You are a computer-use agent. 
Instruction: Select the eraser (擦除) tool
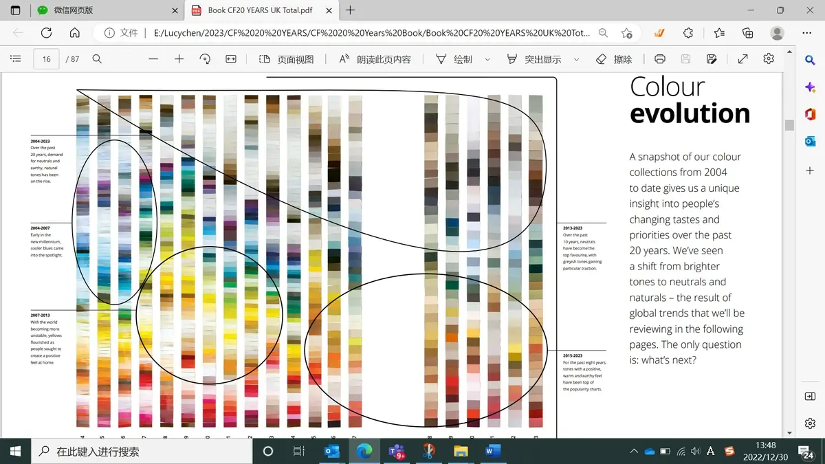pyautogui.click(x=614, y=59)
